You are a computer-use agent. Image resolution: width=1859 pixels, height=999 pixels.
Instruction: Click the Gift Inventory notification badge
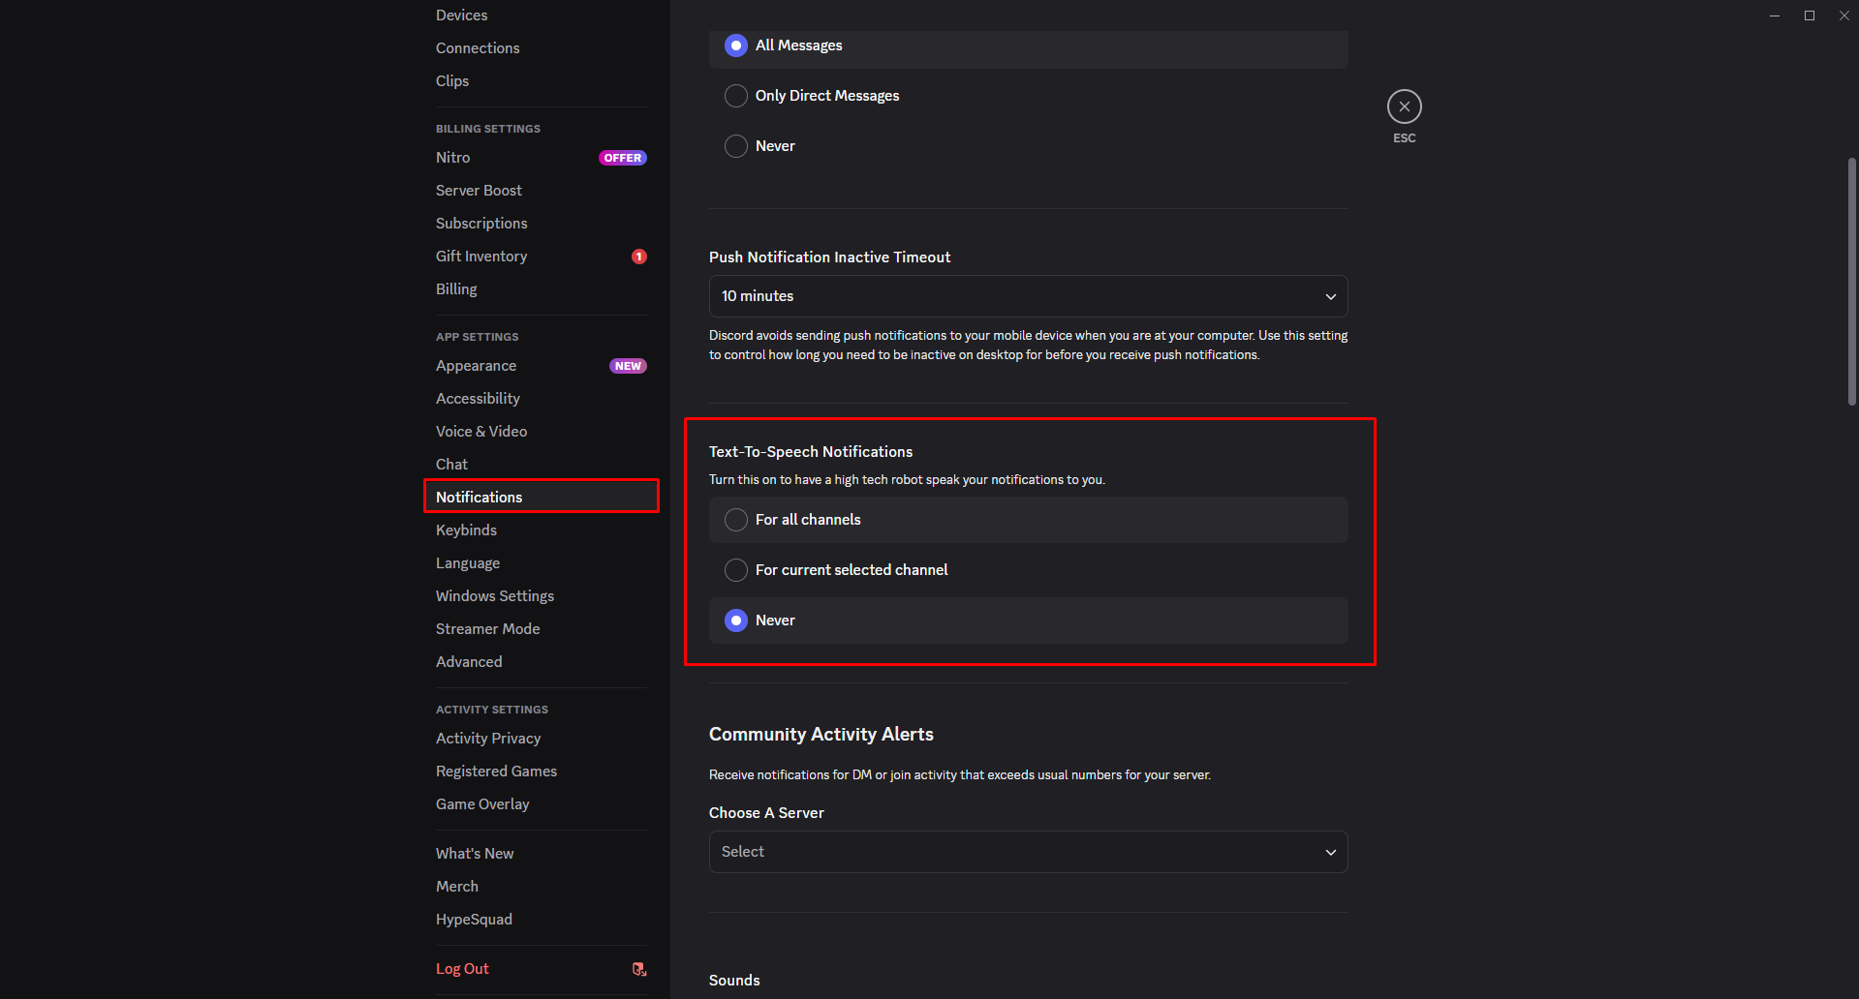coord(639,256)
